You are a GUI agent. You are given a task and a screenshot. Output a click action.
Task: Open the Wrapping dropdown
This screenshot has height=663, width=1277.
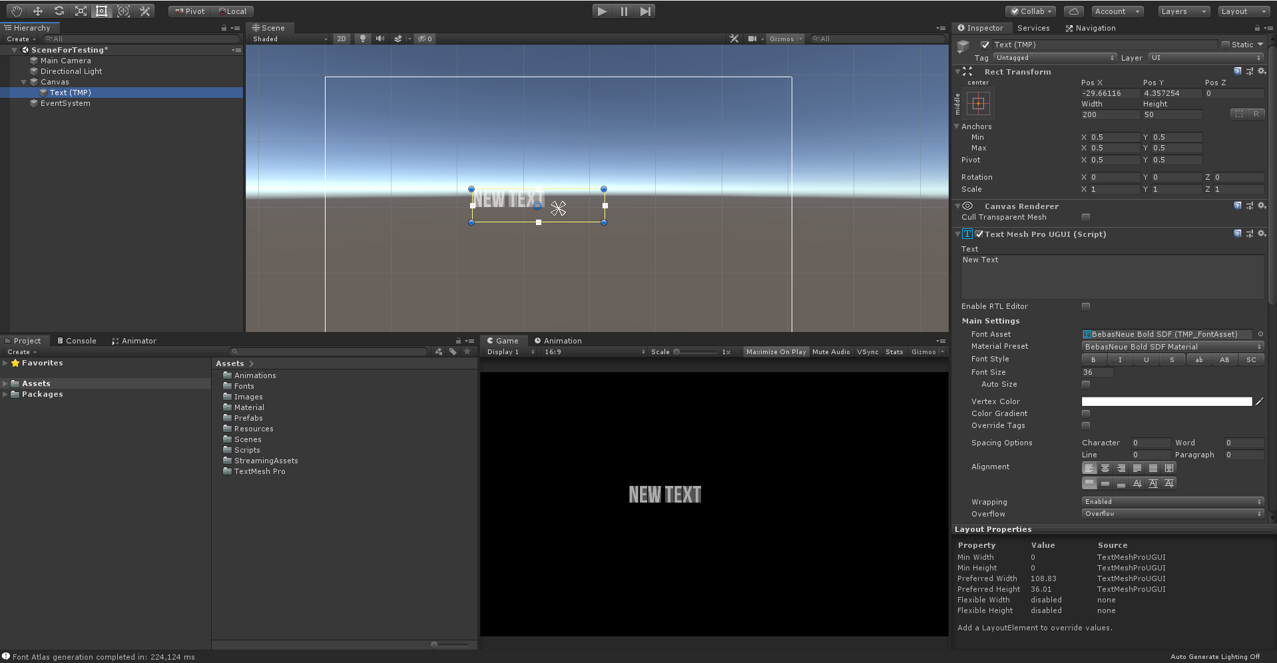[x=1172, y=501]
